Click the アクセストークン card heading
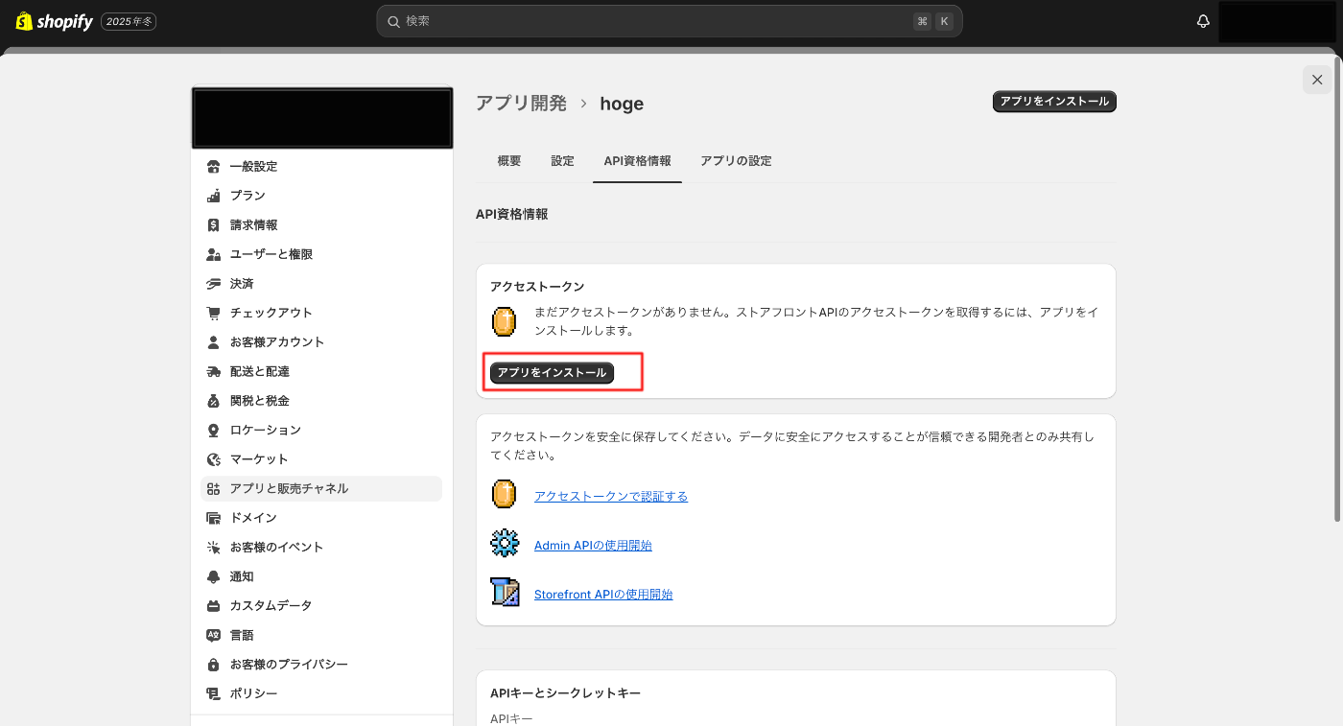 [537, 287]
